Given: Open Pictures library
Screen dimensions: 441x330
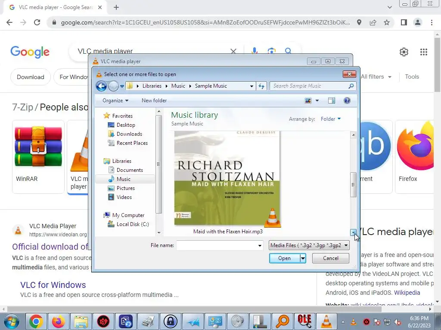Looking at the screenshot, I should pos(125,188).
